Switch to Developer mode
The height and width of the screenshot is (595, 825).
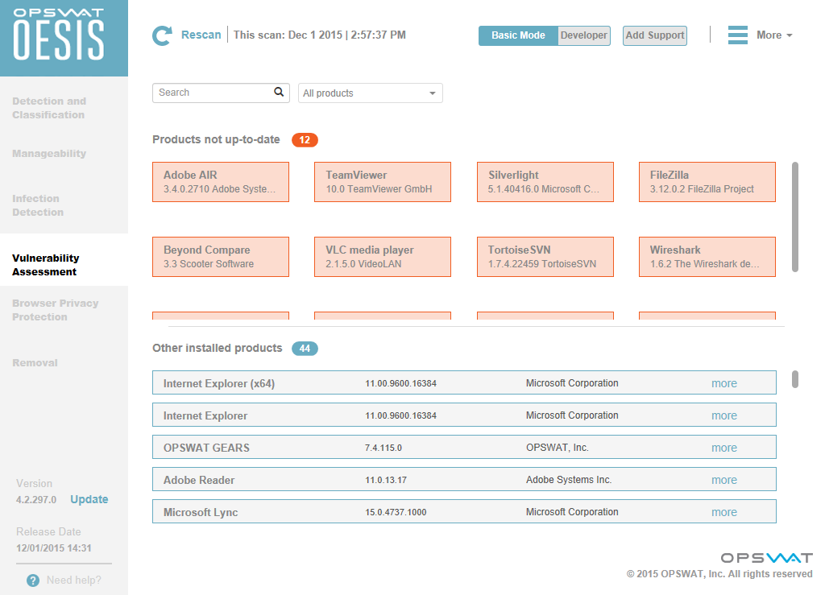pos(583,35)
